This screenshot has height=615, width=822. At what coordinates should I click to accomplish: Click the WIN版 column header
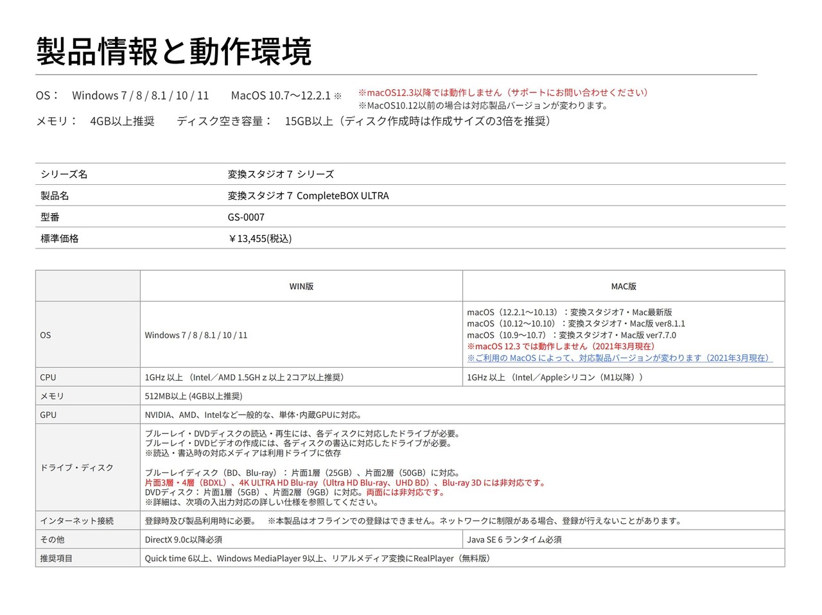pyautogui.click(x=301, y=286)
